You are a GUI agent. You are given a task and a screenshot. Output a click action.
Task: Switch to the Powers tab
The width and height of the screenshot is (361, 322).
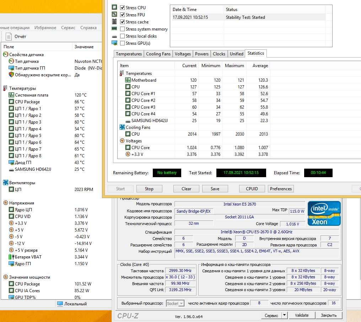[202, 54]
